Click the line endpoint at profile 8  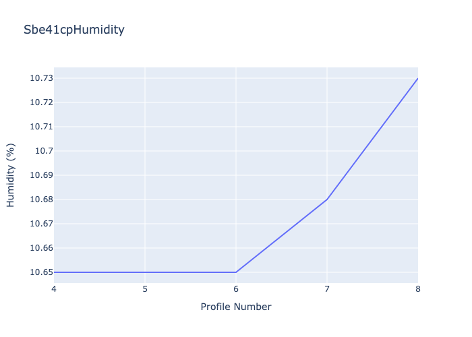417,79
